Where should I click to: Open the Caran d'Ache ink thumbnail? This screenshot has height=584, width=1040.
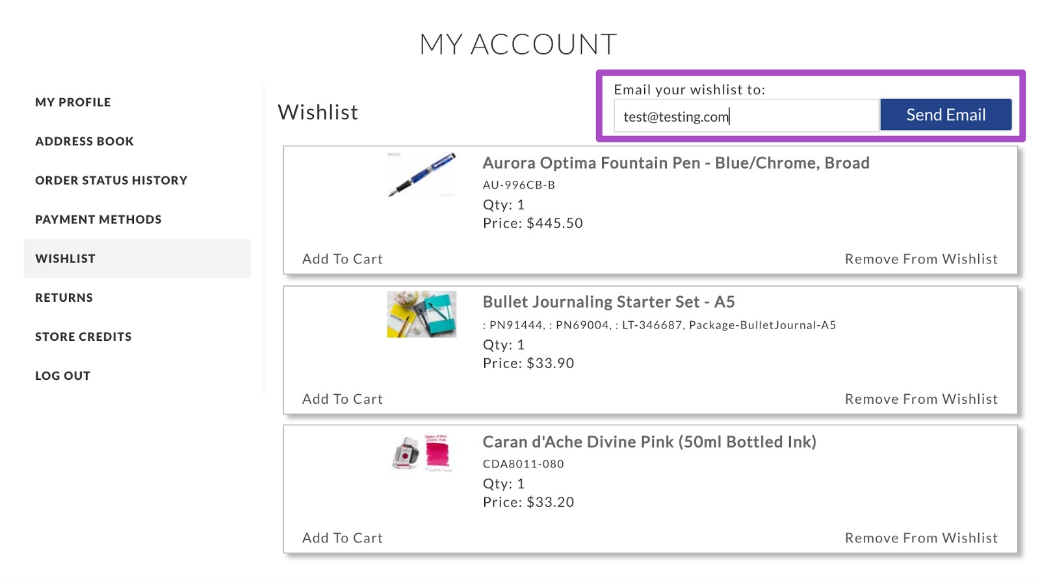tap(422, 453)
